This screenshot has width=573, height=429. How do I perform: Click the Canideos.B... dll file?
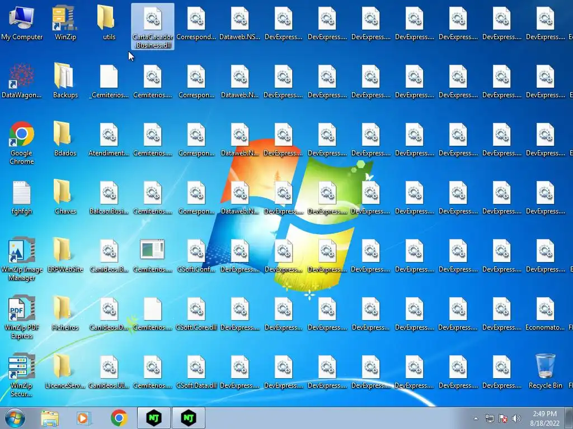109,255
